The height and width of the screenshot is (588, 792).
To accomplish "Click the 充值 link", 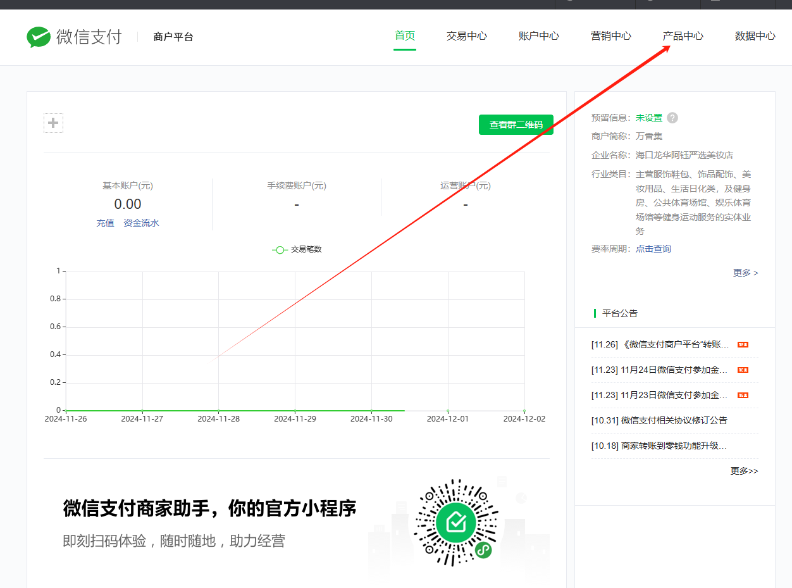I will [x=106, y=223].
